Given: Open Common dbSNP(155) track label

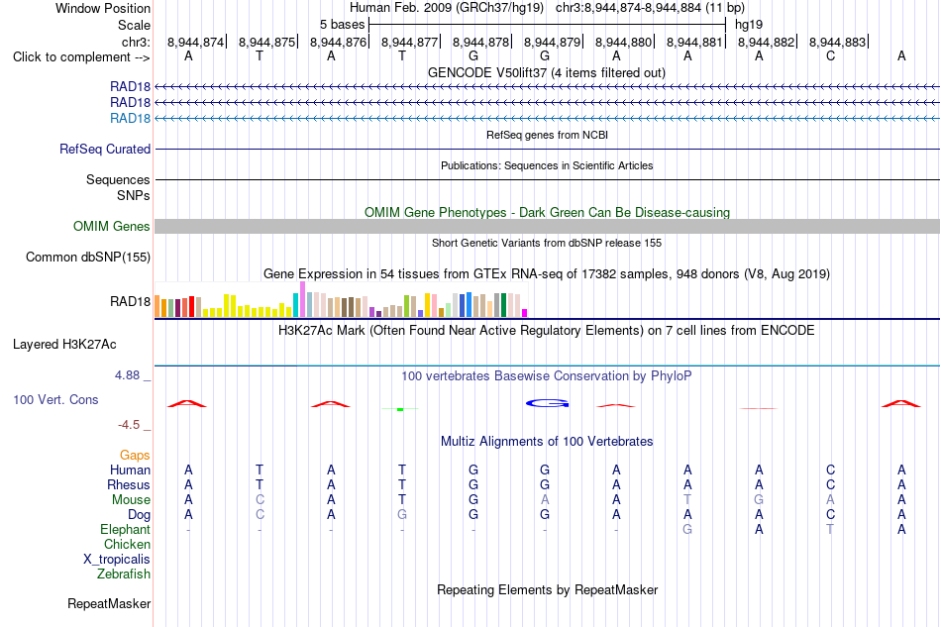Looking at the screenshot, I should (87, 257).
